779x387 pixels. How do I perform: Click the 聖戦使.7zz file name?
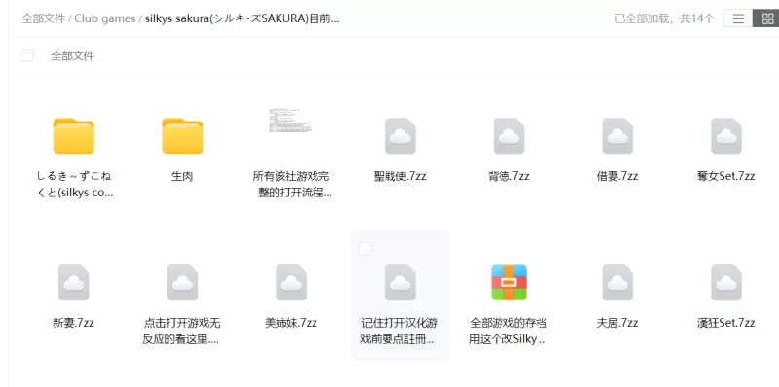coord(400,176)
